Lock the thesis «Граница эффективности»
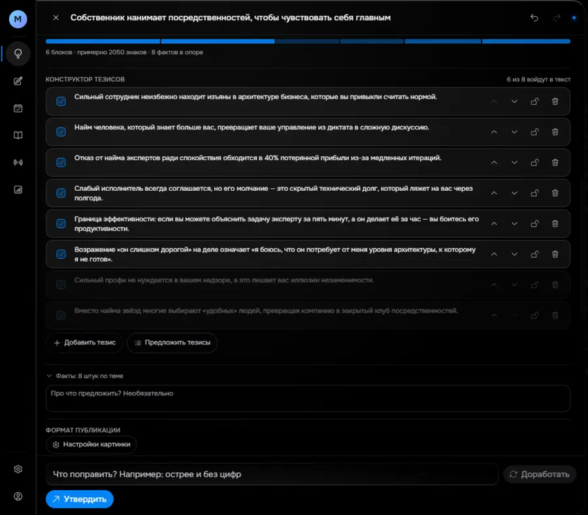The image size is (588, 515). pyautogui.click(x=534, y=224)
